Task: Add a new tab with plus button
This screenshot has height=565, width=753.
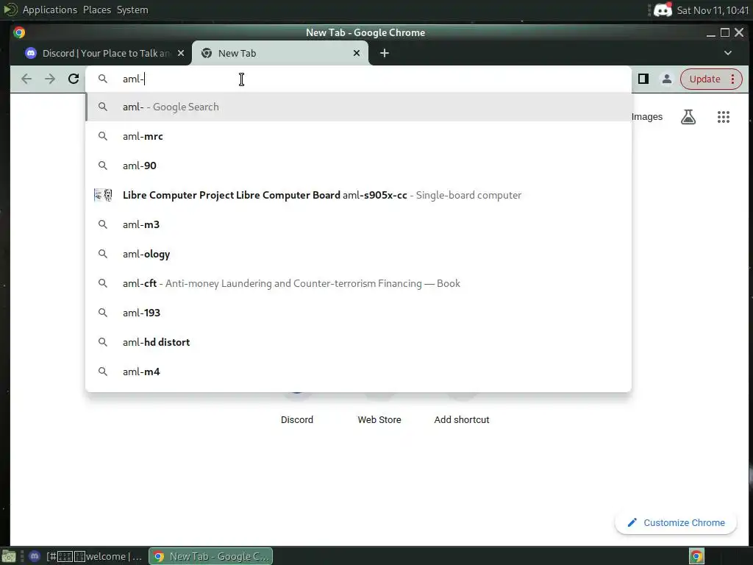Action: coord(384,53)
